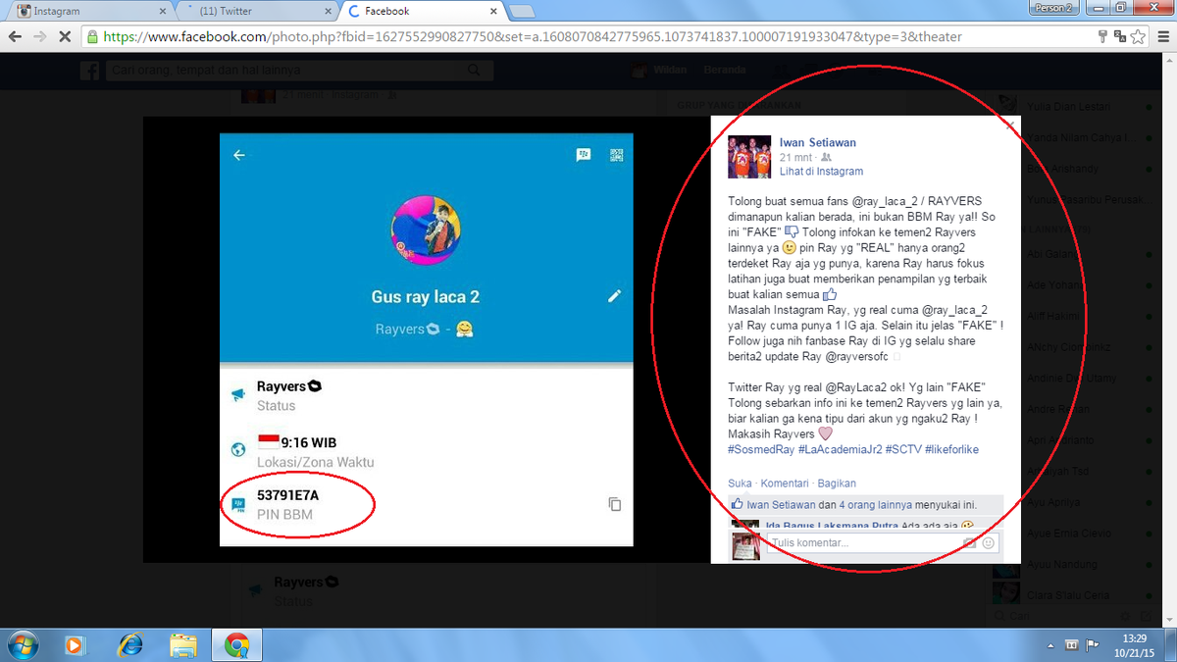Click the Facebook search magnifier icon

click(475, 71)
